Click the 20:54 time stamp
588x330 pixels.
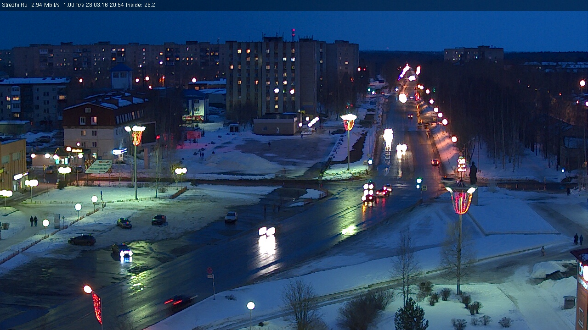click(117, 5)
